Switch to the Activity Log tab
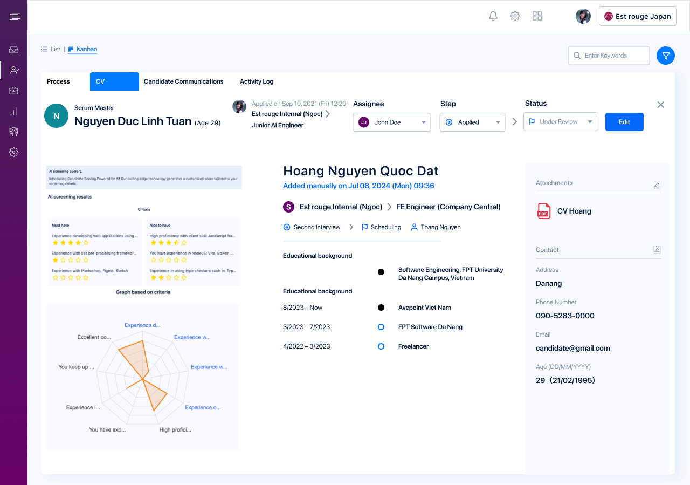This screenshot has height=485, width=690. coord(257,81)
